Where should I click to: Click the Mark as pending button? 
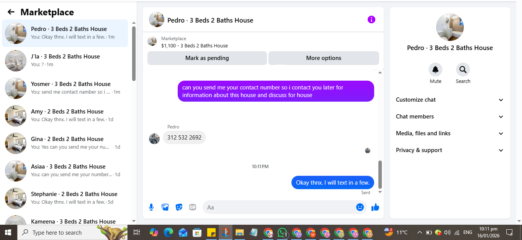point(207,58)
